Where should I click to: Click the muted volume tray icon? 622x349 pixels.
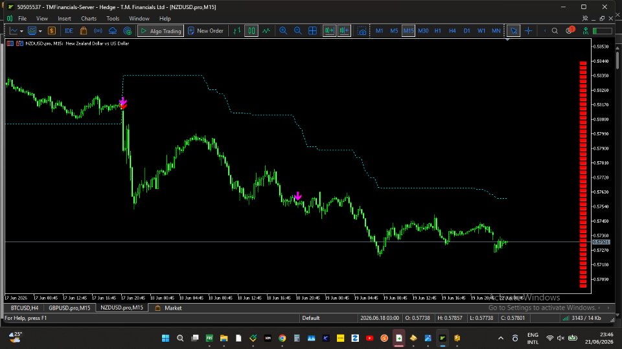pyautogui.click(x=560, y=338)
